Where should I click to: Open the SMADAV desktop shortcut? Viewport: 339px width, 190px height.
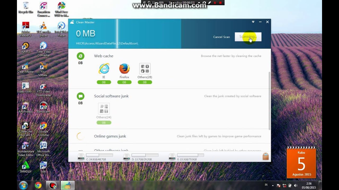tap(26, 167)
